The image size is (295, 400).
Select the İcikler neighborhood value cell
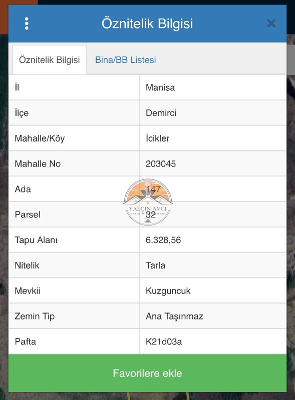pyautogui.click(x=213, y=138)
